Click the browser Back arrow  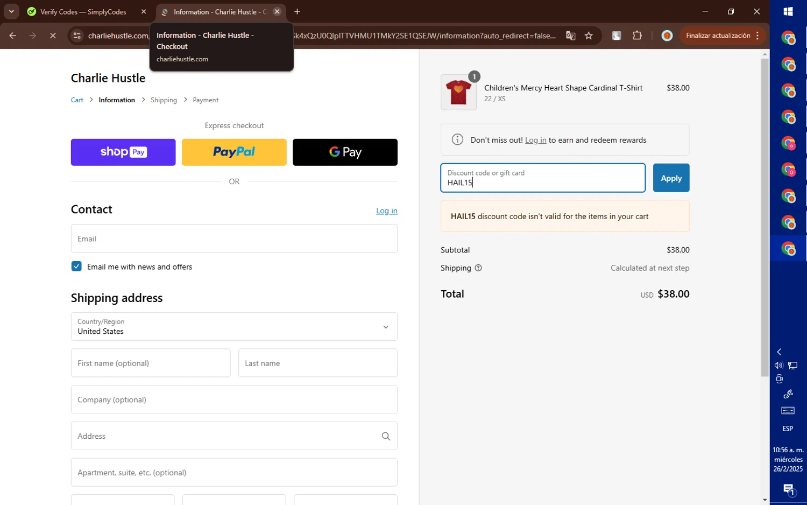(13, 36)
